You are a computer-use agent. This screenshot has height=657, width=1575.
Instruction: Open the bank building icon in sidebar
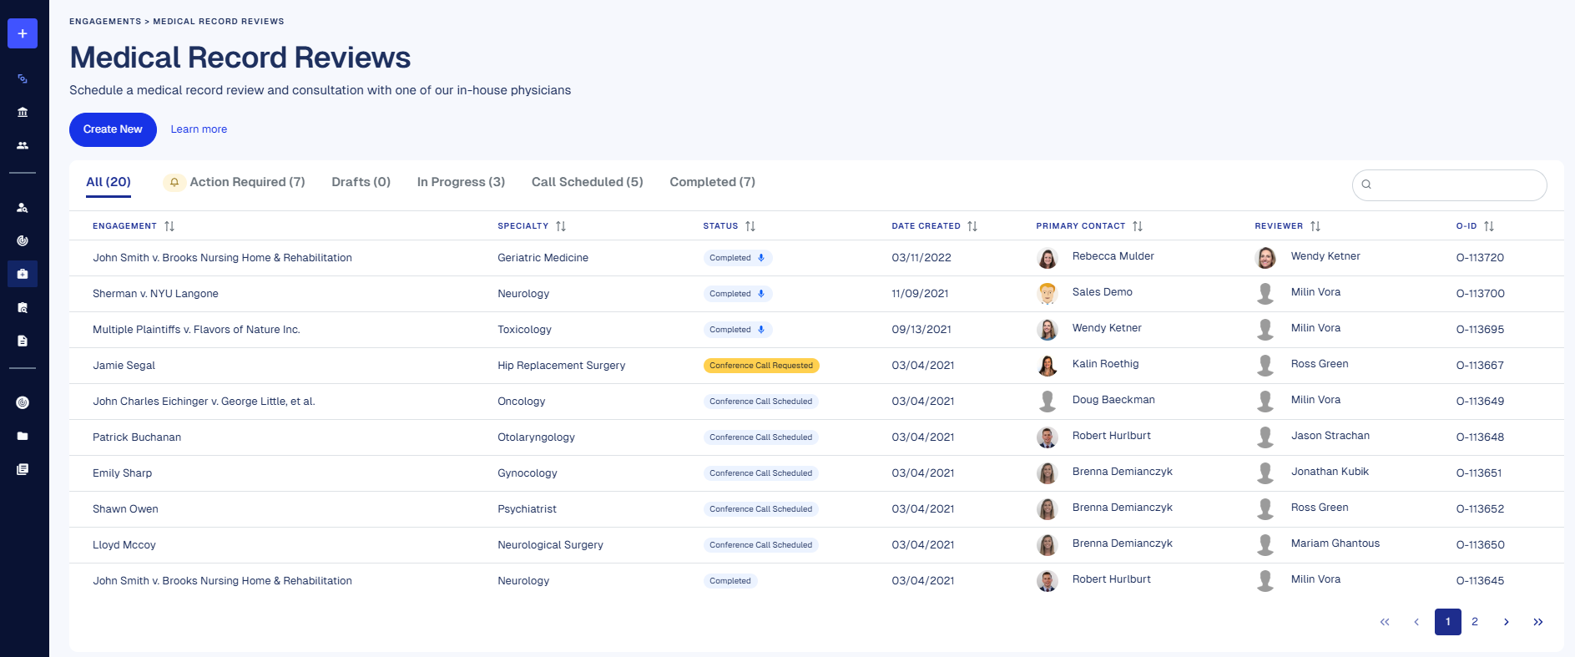tap(23, 112)
